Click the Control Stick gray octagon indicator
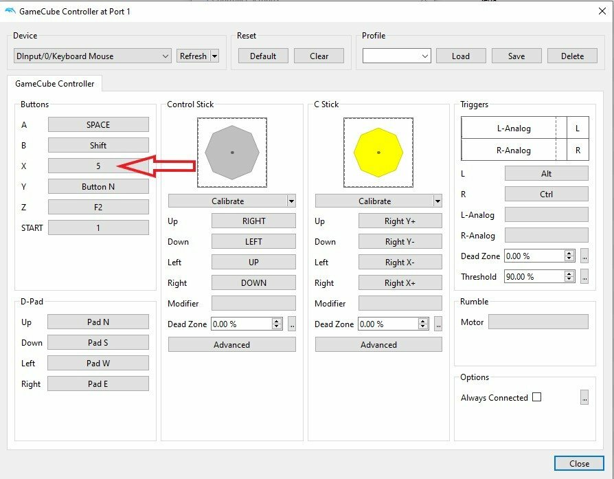This screenshot has width=614, height=479. click(232, 153)
